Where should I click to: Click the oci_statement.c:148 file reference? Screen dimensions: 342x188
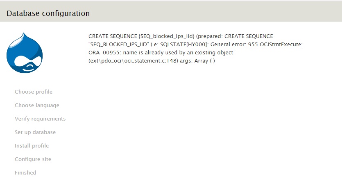(151, 61)
